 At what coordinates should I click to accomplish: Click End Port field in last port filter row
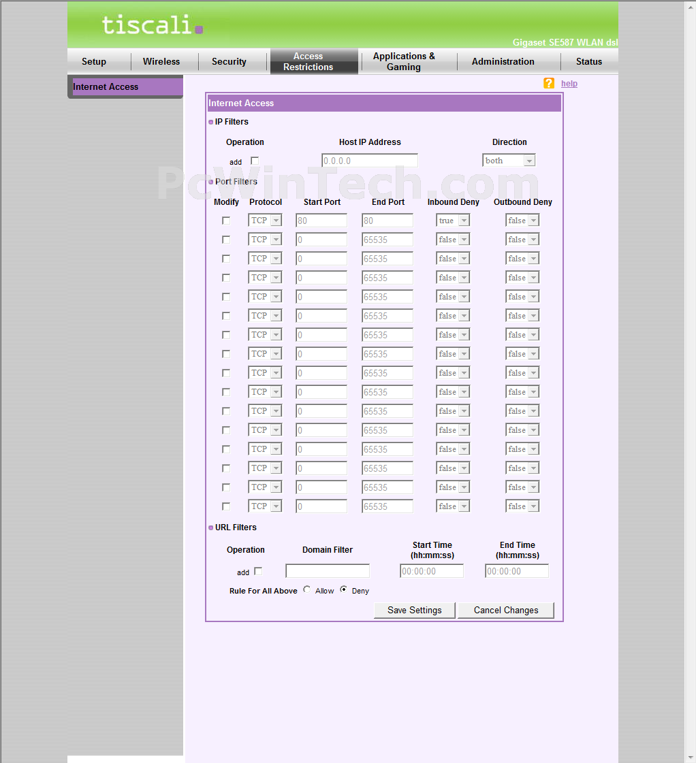click(x=387, y=506)
